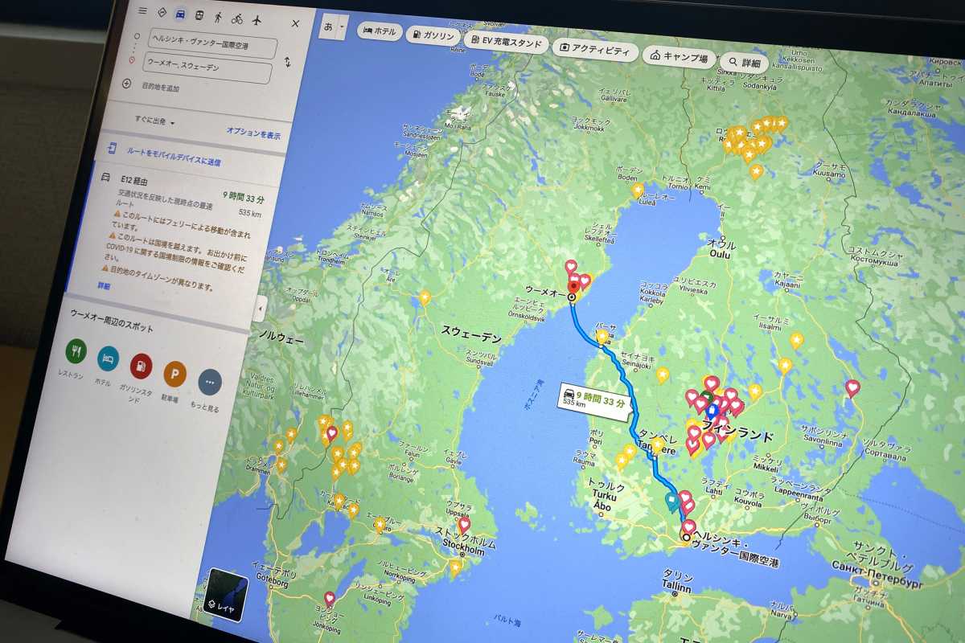
Task: Open the hamburger menu in directions panel
Action: tap(142, 11)
